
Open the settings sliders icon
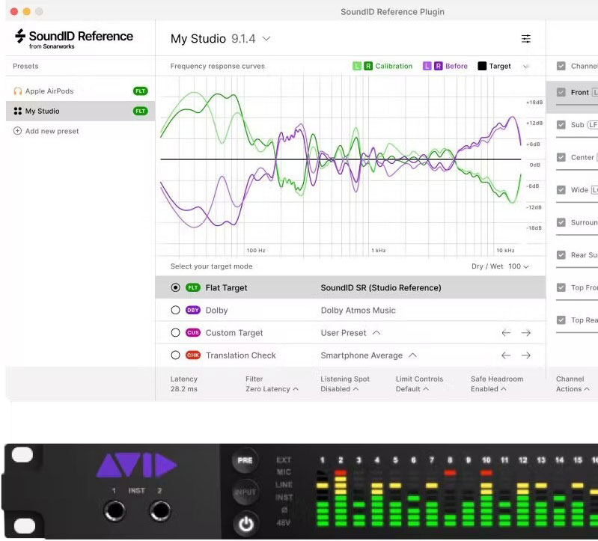coord(526,38)
